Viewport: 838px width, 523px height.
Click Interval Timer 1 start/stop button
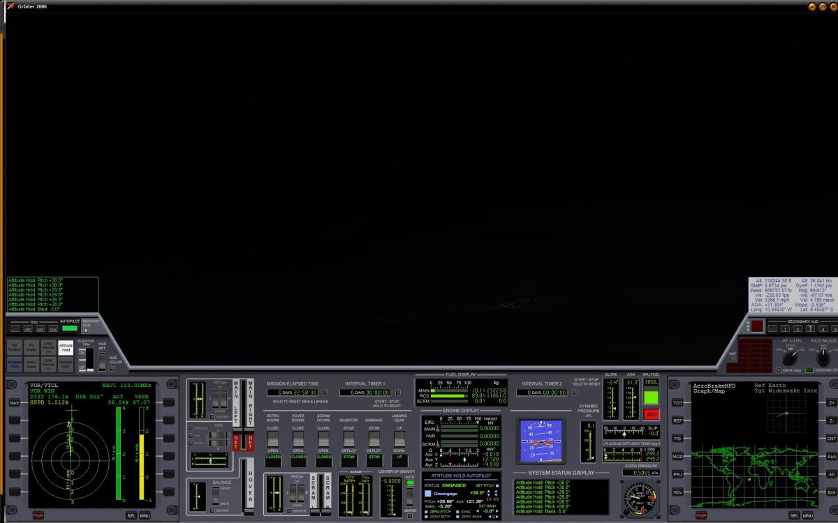[x=398, y=393]
